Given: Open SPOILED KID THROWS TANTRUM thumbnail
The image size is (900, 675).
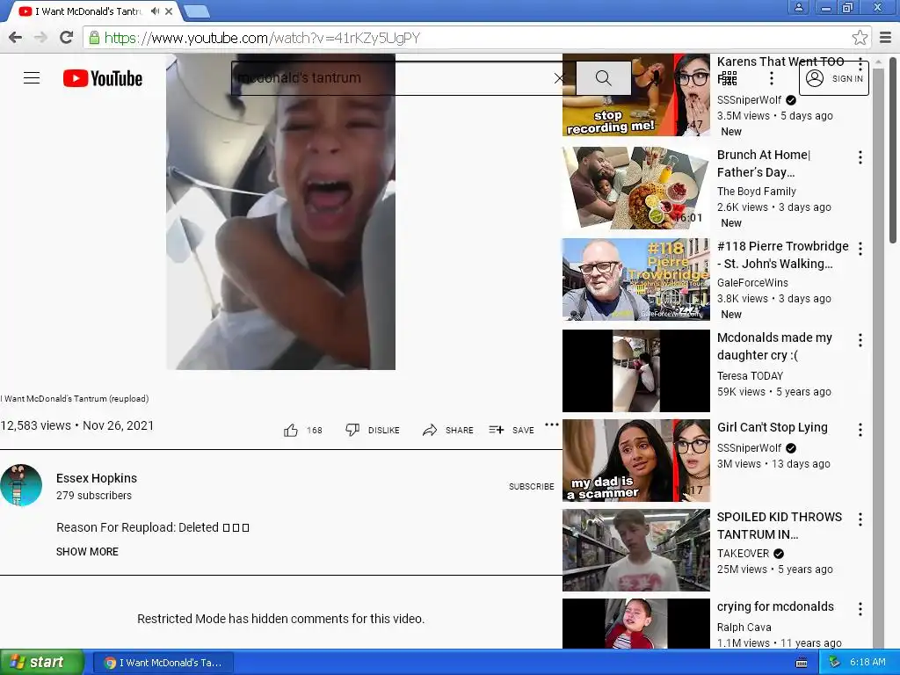Looking at the screenshot, I should coord(636,550).
